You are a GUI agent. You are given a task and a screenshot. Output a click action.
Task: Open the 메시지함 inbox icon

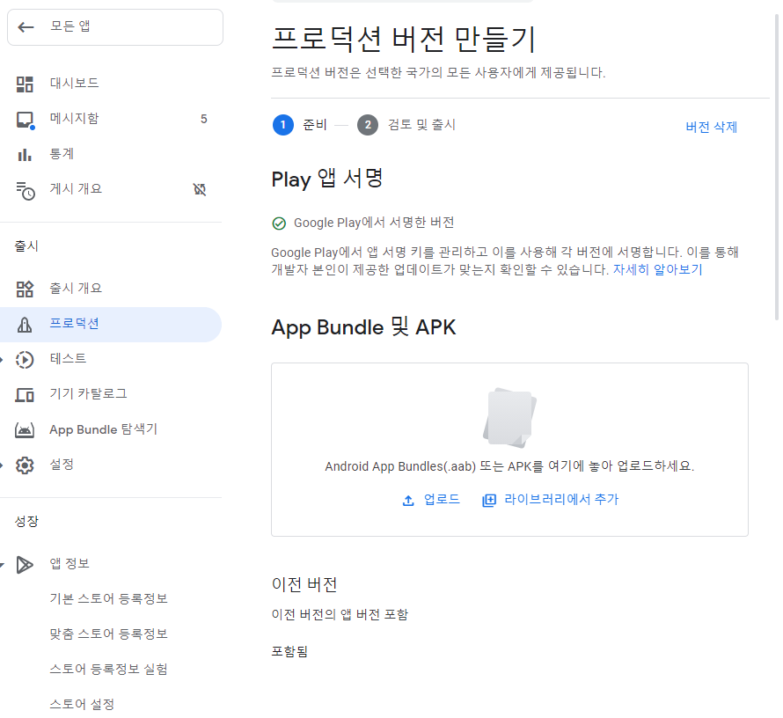[x=25, y=120]
